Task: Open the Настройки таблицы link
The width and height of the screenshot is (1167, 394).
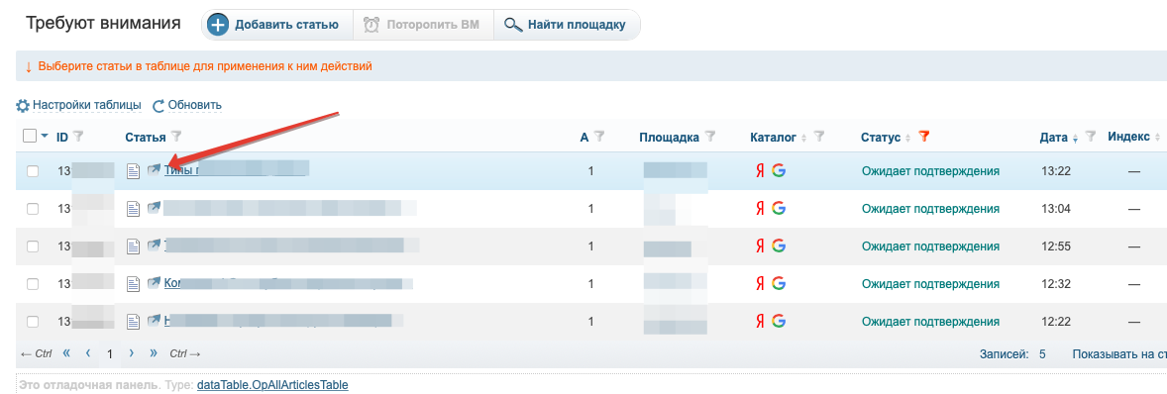Action: (79, 106)
